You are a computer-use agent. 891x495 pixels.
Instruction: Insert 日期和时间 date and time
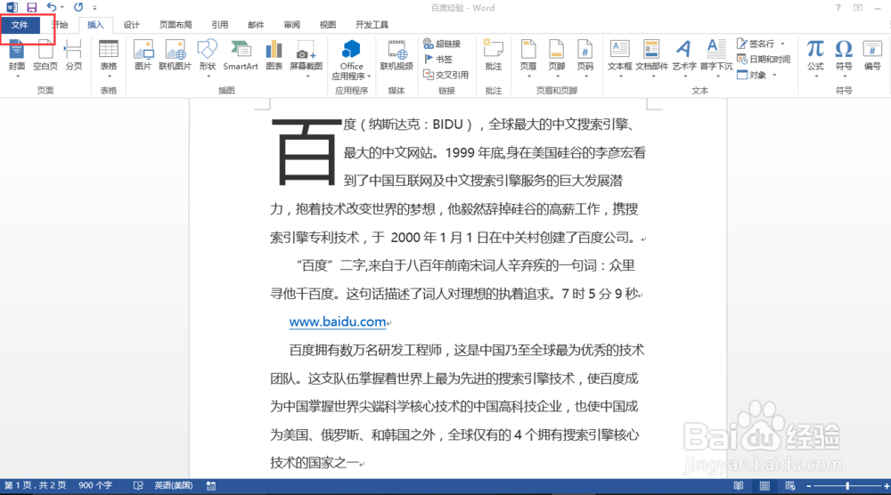[764, 59]
